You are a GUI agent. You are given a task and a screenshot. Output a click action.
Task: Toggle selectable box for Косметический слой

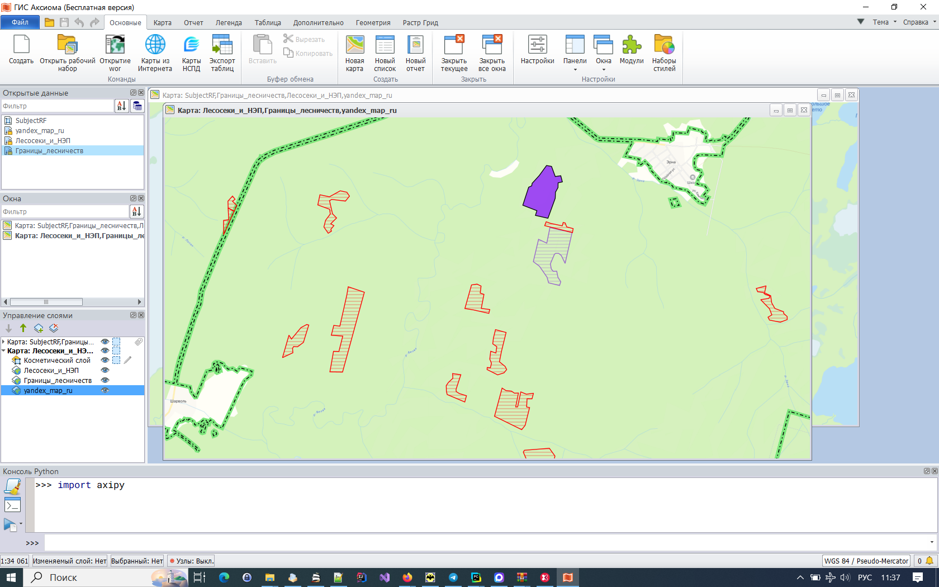116,360
